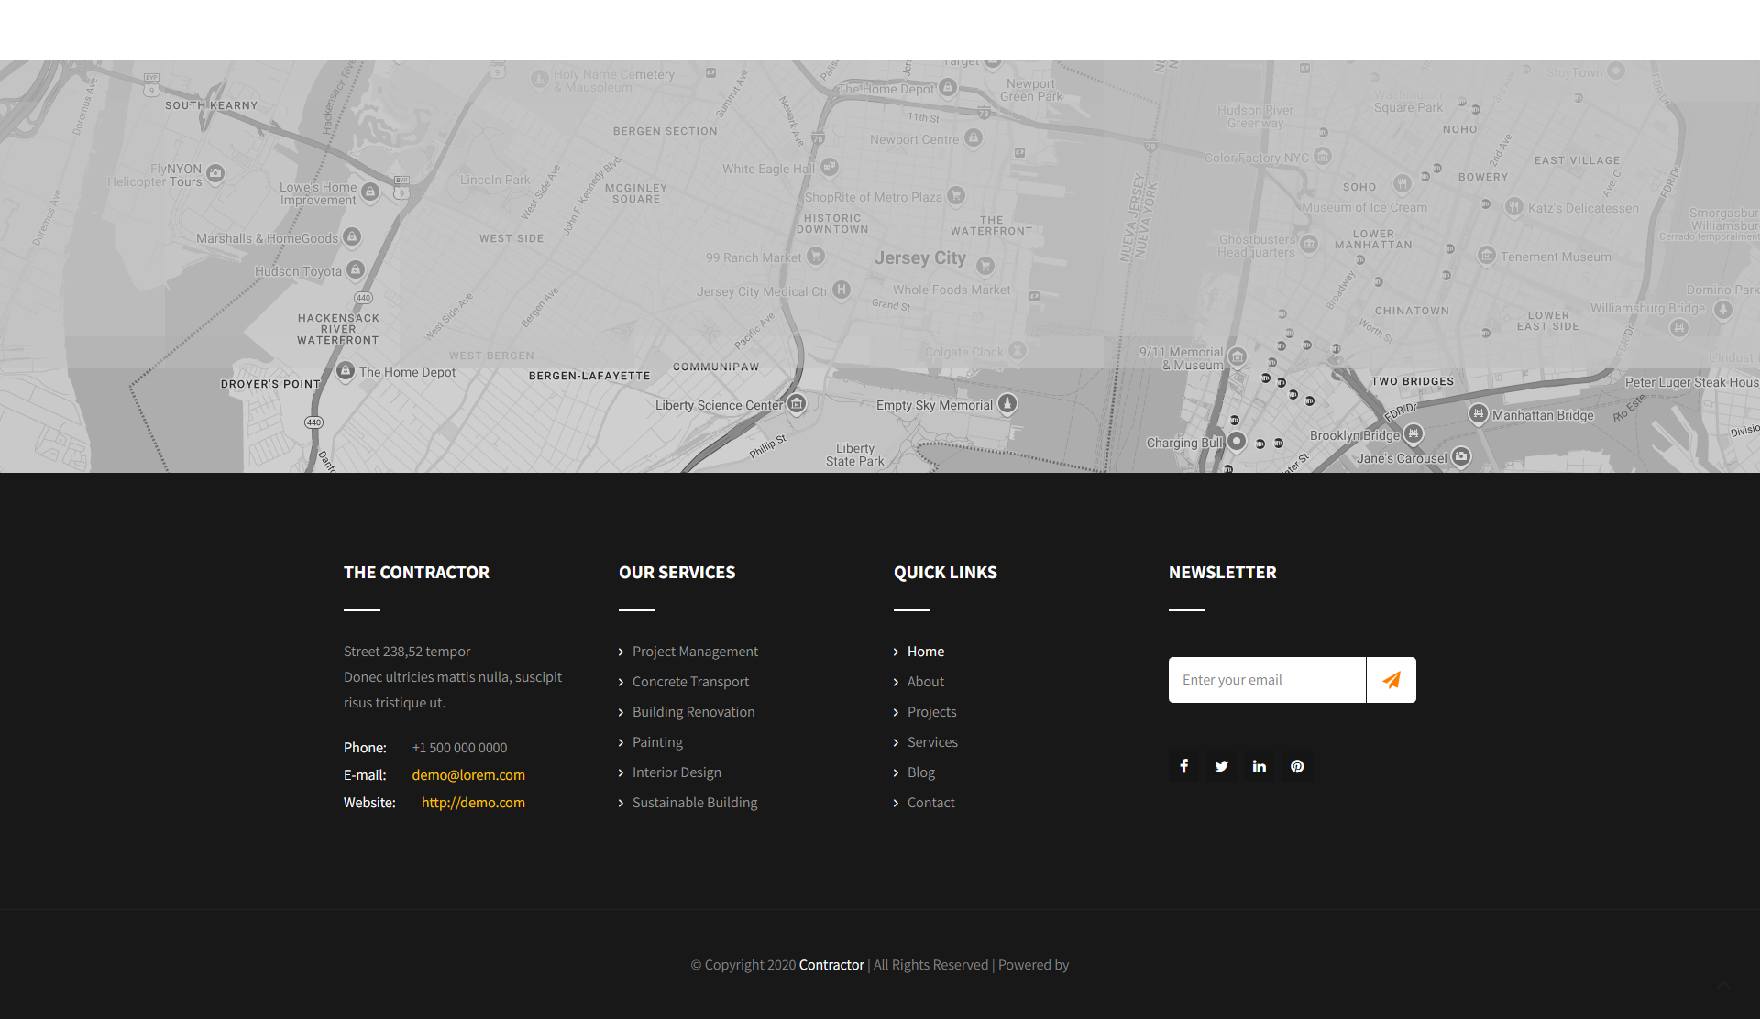Screen dimensions: 1760x1019
Task: Click the Interior Design service link
Action: tap(676, 772)
